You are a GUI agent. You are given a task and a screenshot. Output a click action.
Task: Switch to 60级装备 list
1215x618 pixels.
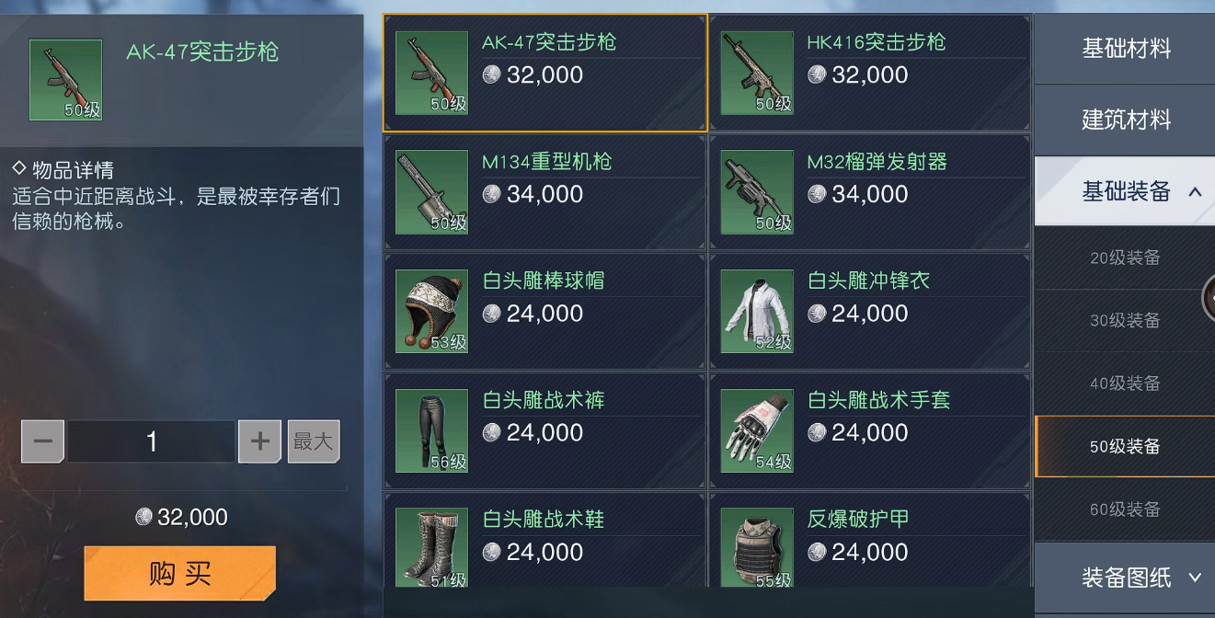click(1126, 509)
